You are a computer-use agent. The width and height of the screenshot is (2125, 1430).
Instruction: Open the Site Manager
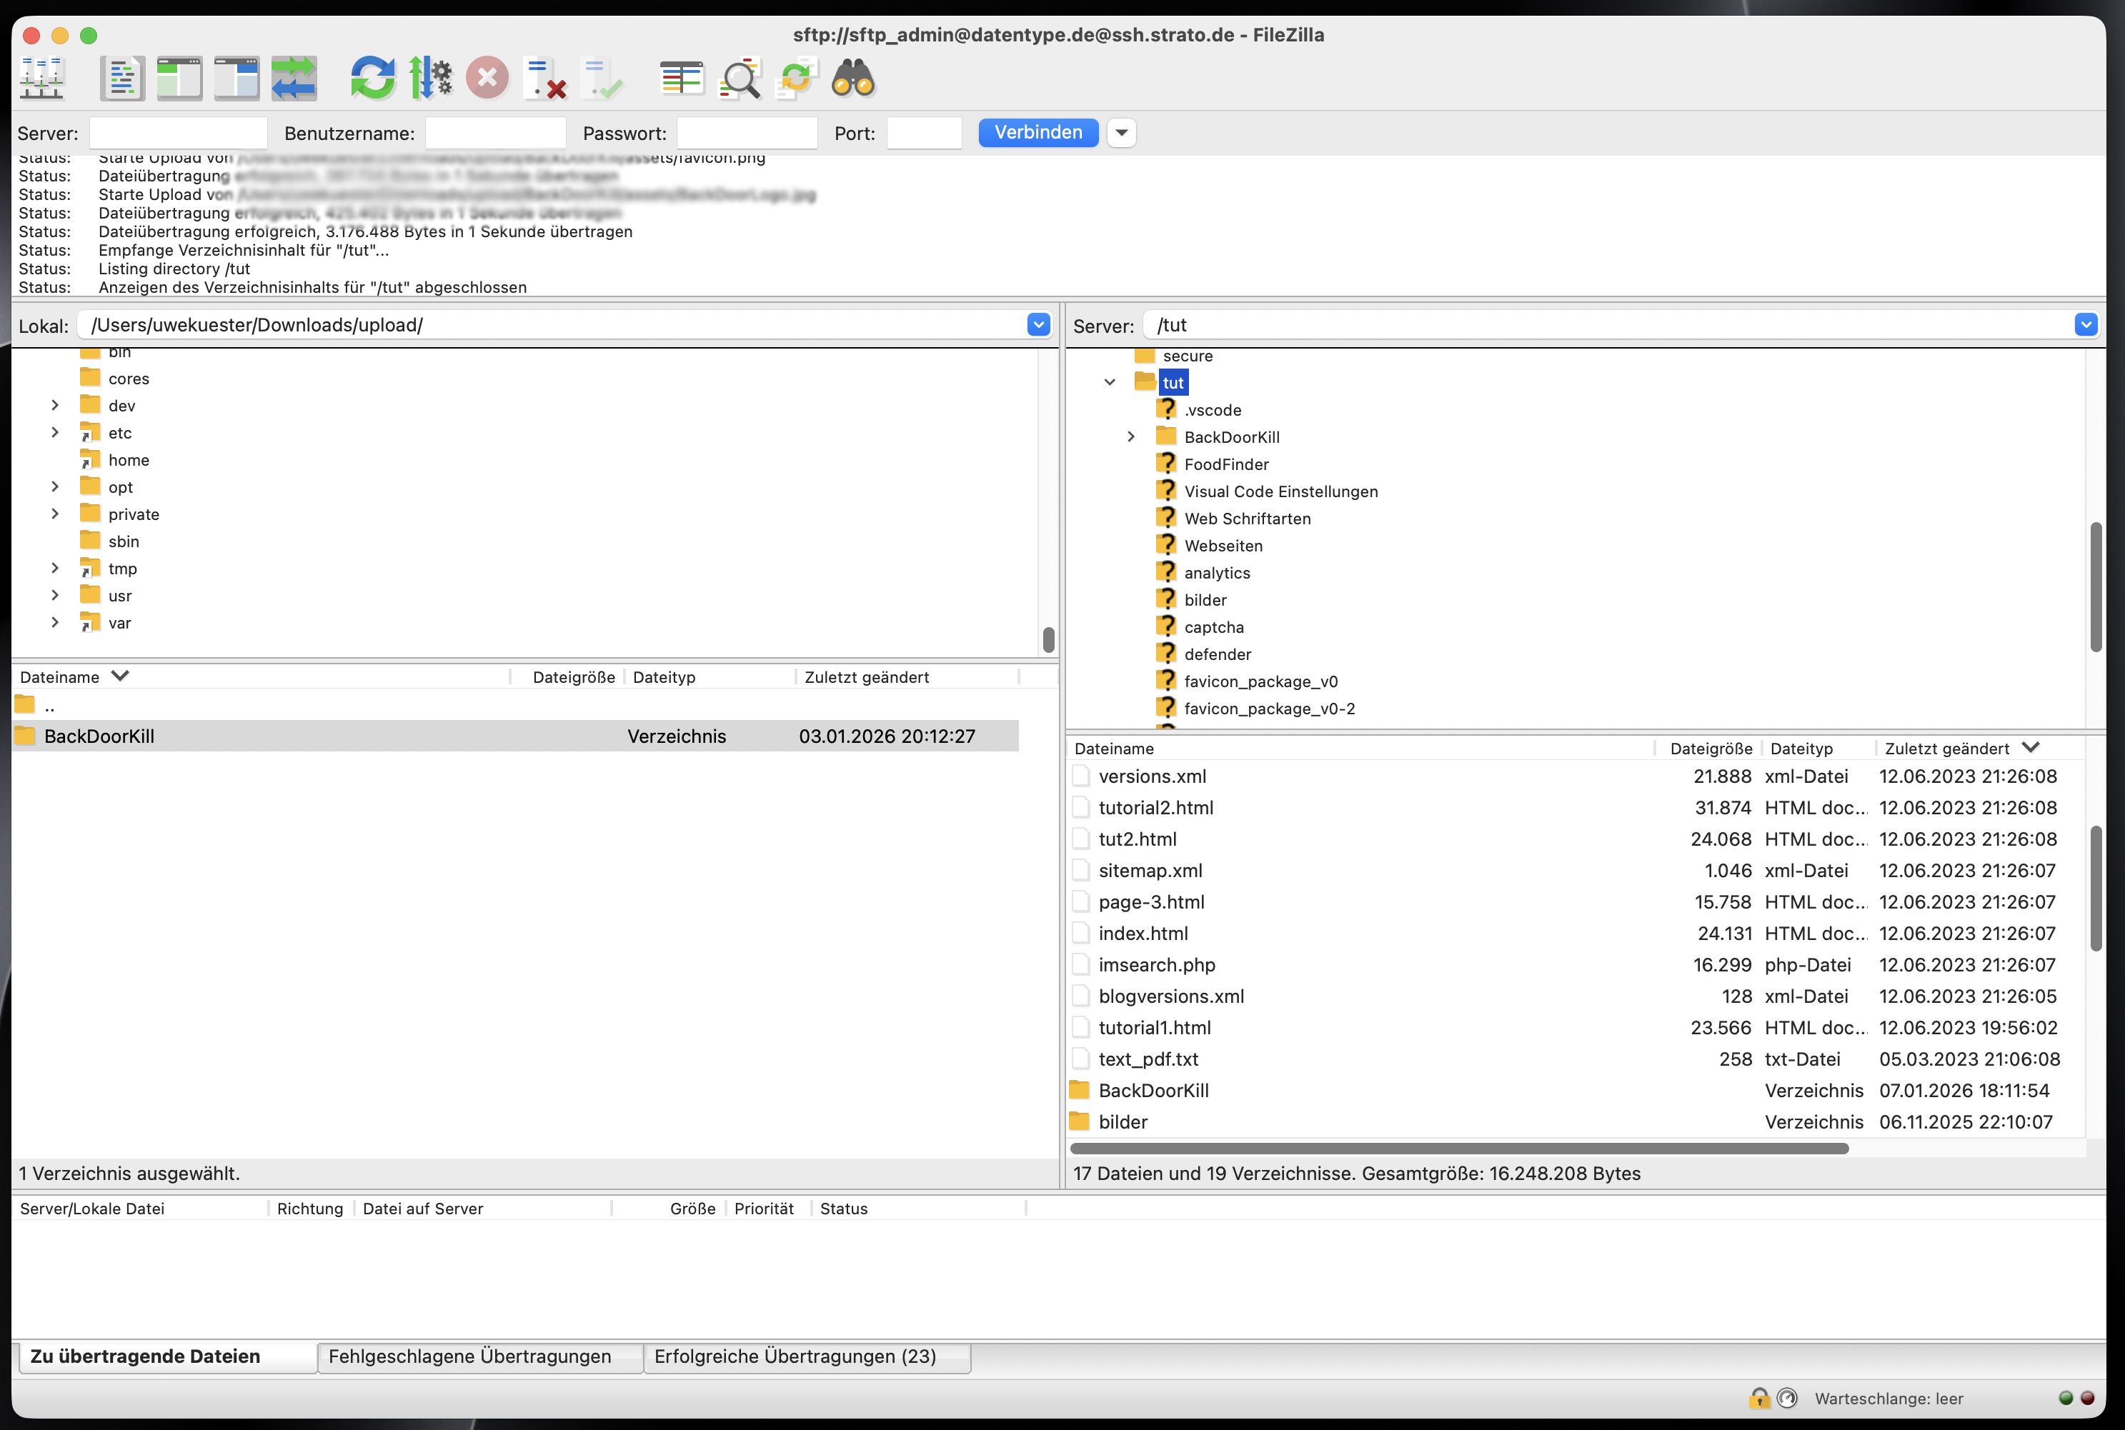42,79
